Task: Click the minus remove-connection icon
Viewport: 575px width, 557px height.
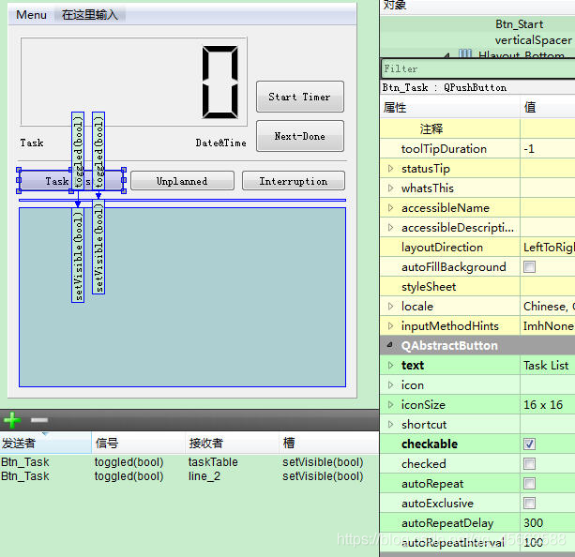Action: click(x=38, y=421)
